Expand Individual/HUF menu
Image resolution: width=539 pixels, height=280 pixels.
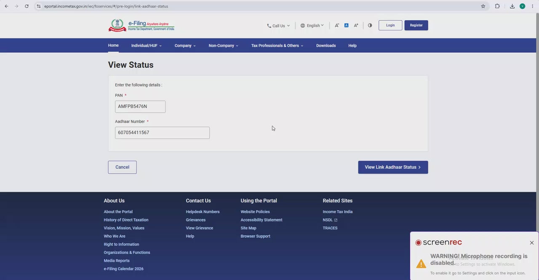coord(146,46)
